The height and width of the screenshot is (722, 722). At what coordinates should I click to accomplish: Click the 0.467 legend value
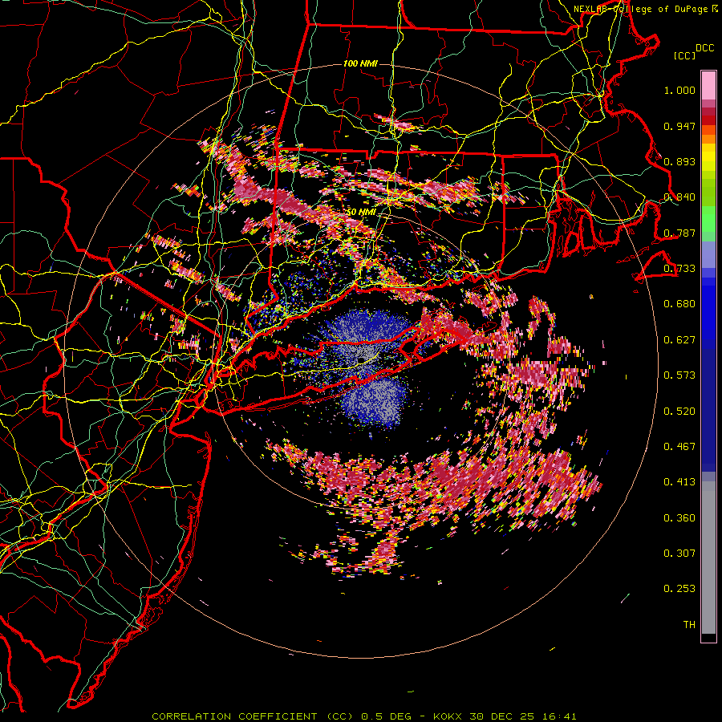tap(679, 447)
